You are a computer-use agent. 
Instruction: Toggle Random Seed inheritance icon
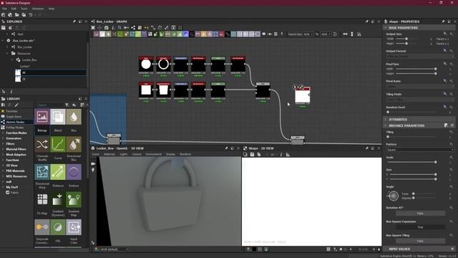pos(445,107)
